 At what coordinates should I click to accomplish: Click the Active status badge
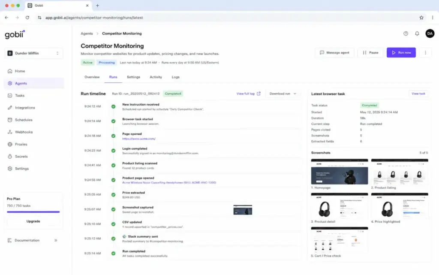point(87,63)
